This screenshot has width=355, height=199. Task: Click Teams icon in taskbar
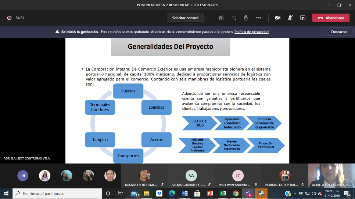[x=248, y=194]
